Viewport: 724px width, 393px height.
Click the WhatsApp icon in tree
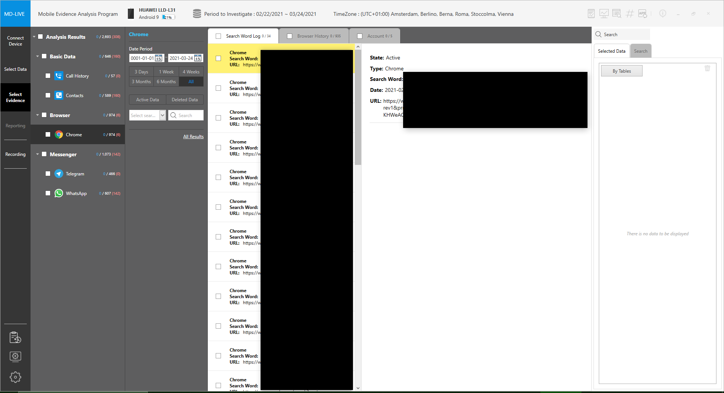click(59, 193)
